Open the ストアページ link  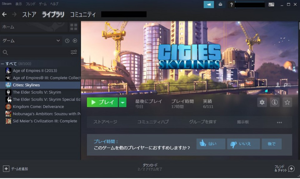105,122
